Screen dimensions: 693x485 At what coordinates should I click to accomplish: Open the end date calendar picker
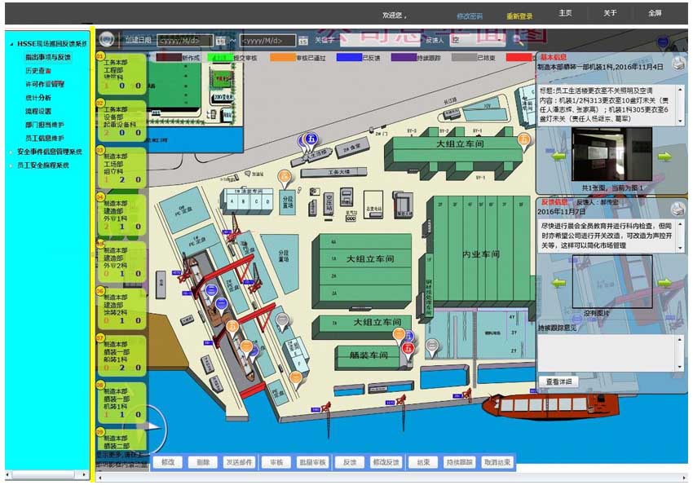click(303, 40)
